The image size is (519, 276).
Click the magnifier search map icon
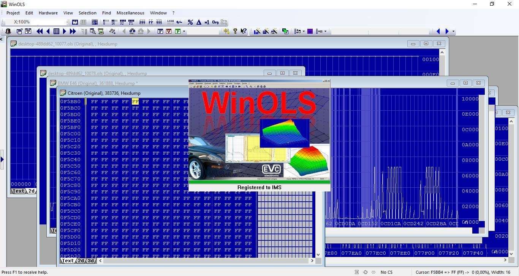pos(93,31)
